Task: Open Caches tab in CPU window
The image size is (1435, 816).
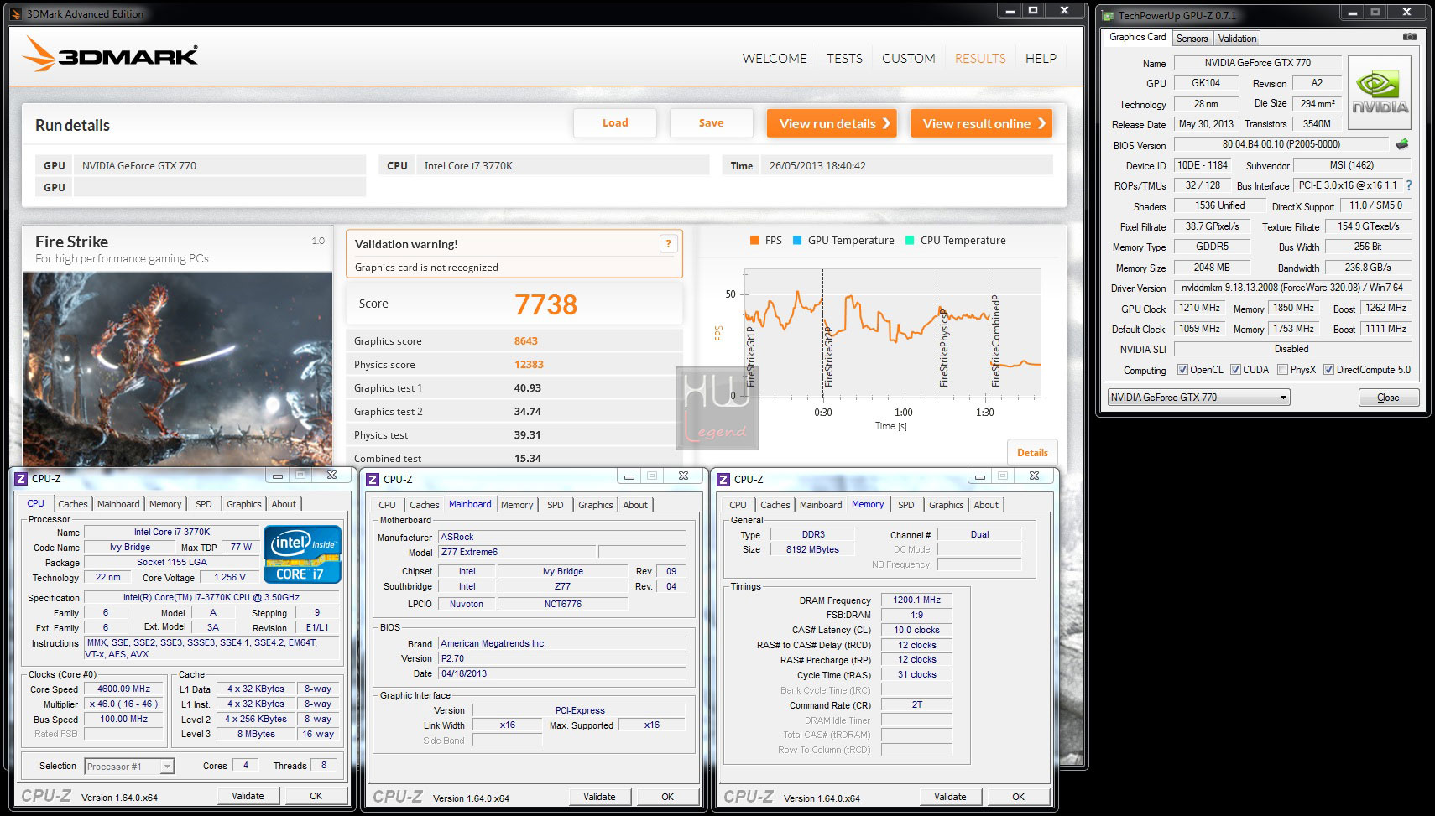Action: 73,504
